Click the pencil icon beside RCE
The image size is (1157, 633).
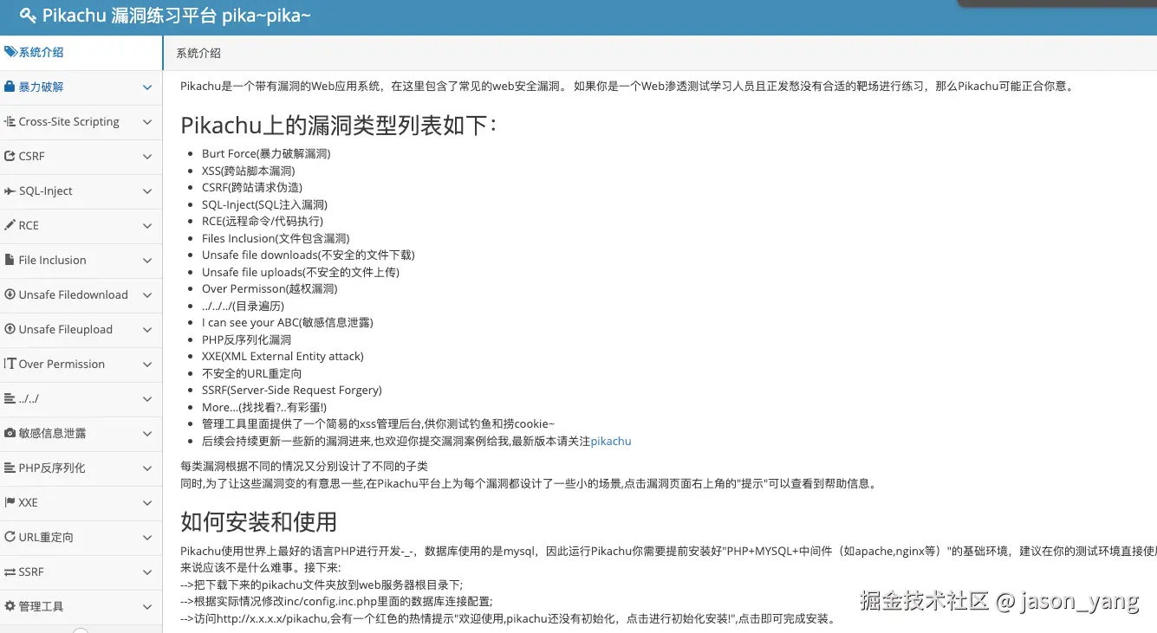pos(10,225)
